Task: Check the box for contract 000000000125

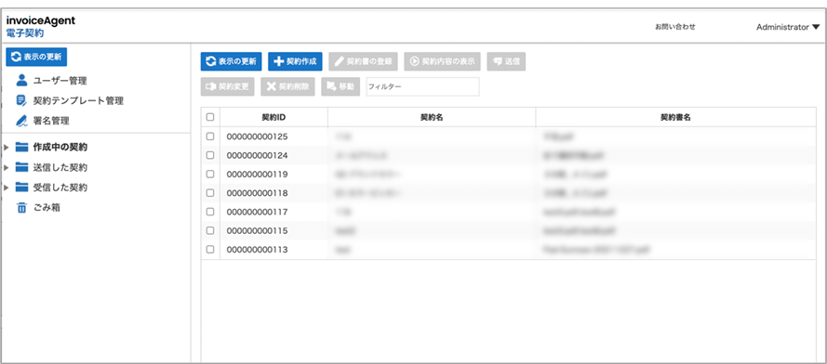Action: [x=210, y=136]
